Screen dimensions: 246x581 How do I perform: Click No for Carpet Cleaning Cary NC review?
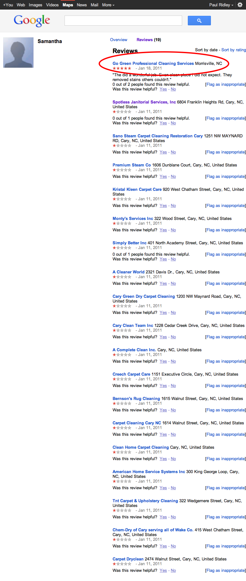coord(173,434)
